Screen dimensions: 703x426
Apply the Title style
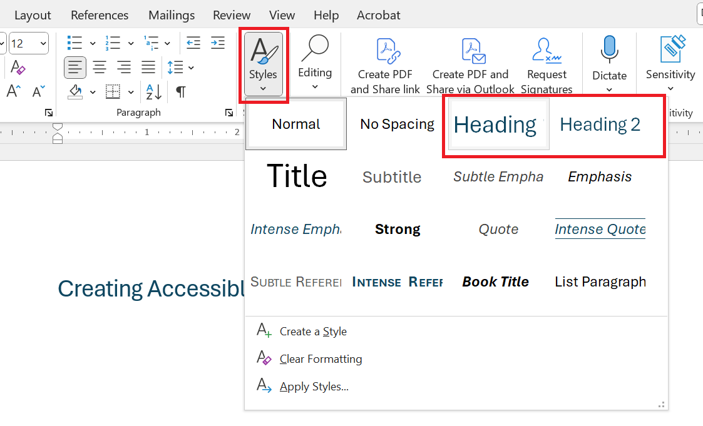click(296, 176)
